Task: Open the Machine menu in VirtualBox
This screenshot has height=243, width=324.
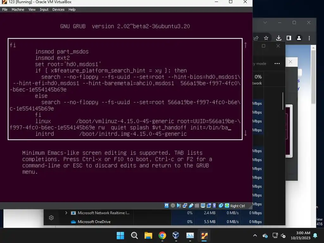Action: (x=18, y=9)
